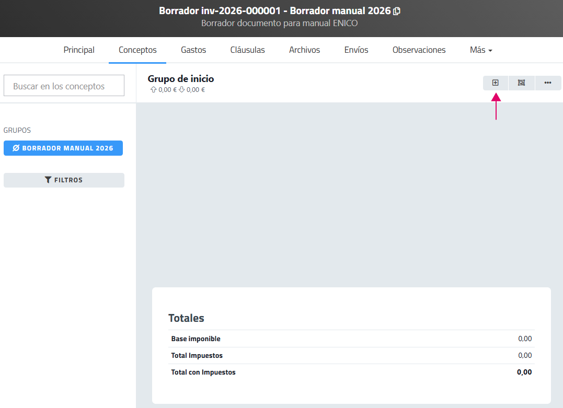Click the down arrow amount under Grupo de inicio
The image size is (563, 408).
pyautogui.click(x=192, y=90)
